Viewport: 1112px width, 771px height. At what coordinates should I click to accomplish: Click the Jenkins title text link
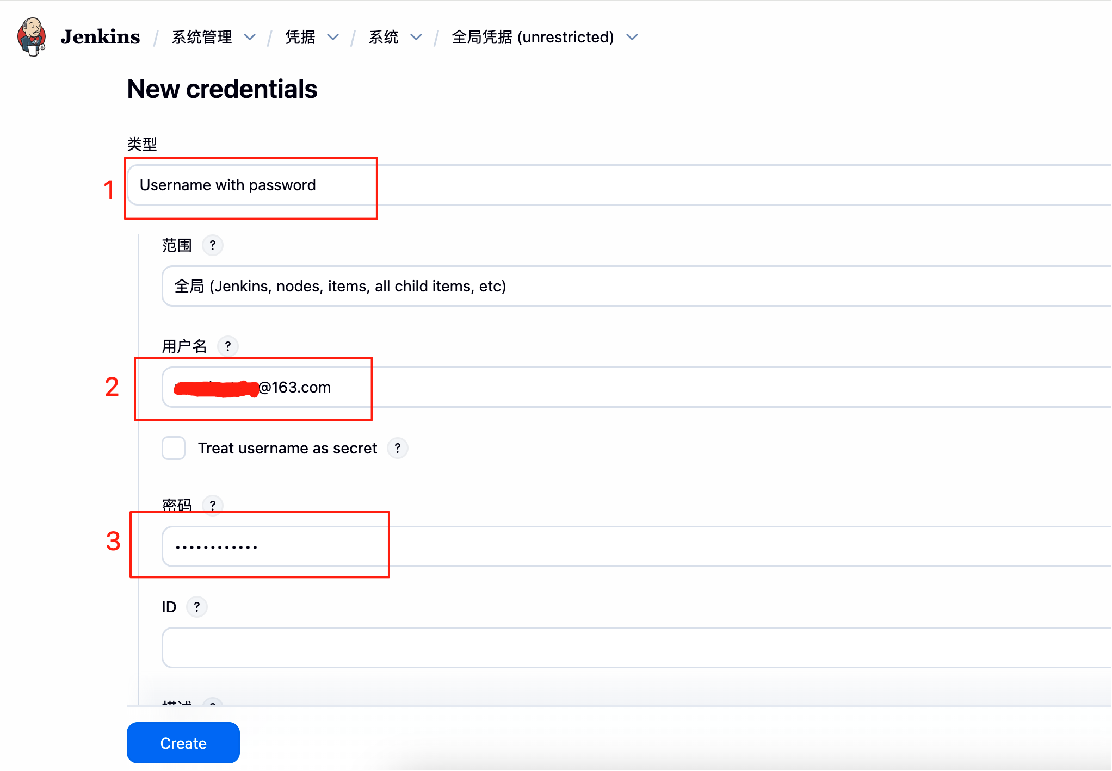pyautogui.click(x=100, y=37)
